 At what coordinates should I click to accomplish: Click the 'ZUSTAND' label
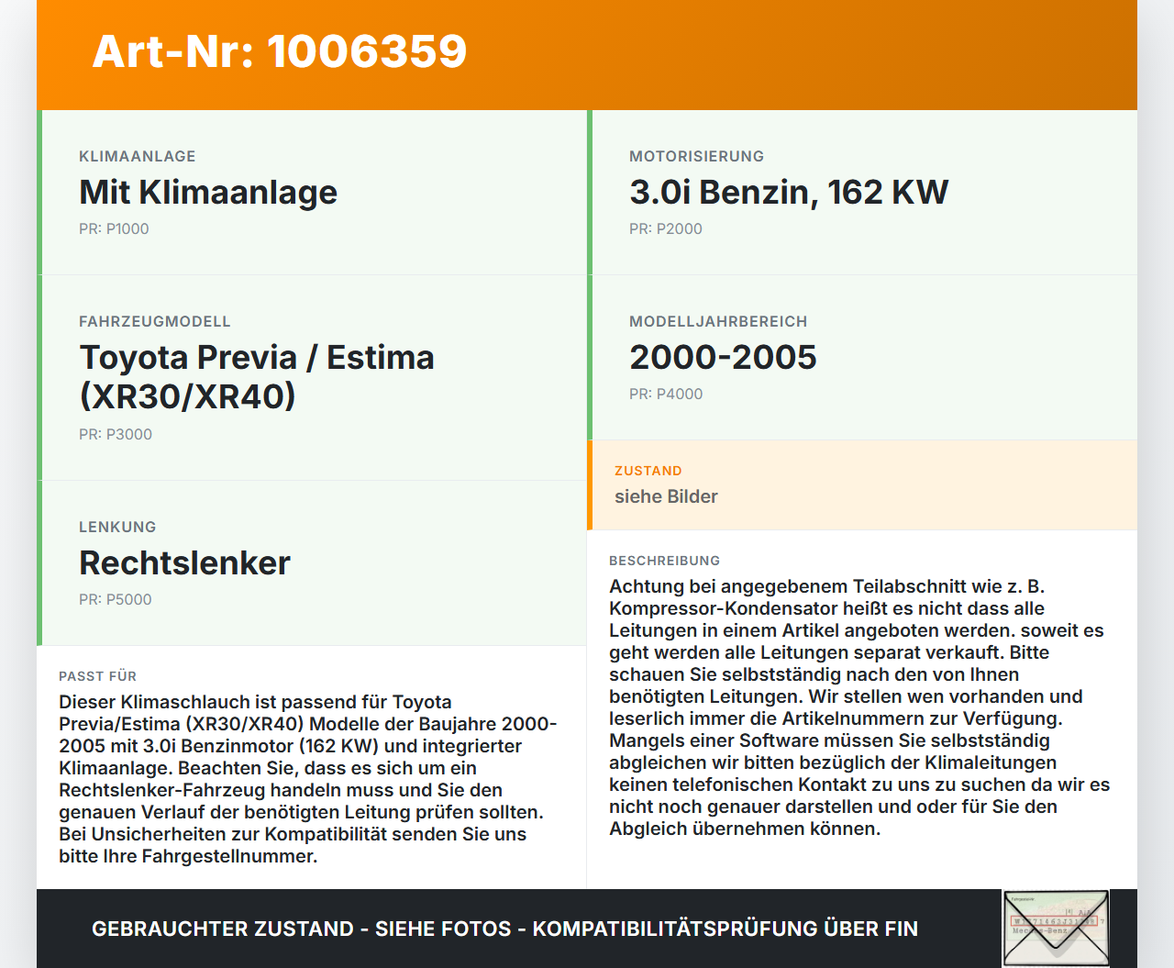[x=648, y=471]
